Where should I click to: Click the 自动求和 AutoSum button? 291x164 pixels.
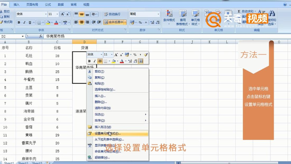(247, 11)
